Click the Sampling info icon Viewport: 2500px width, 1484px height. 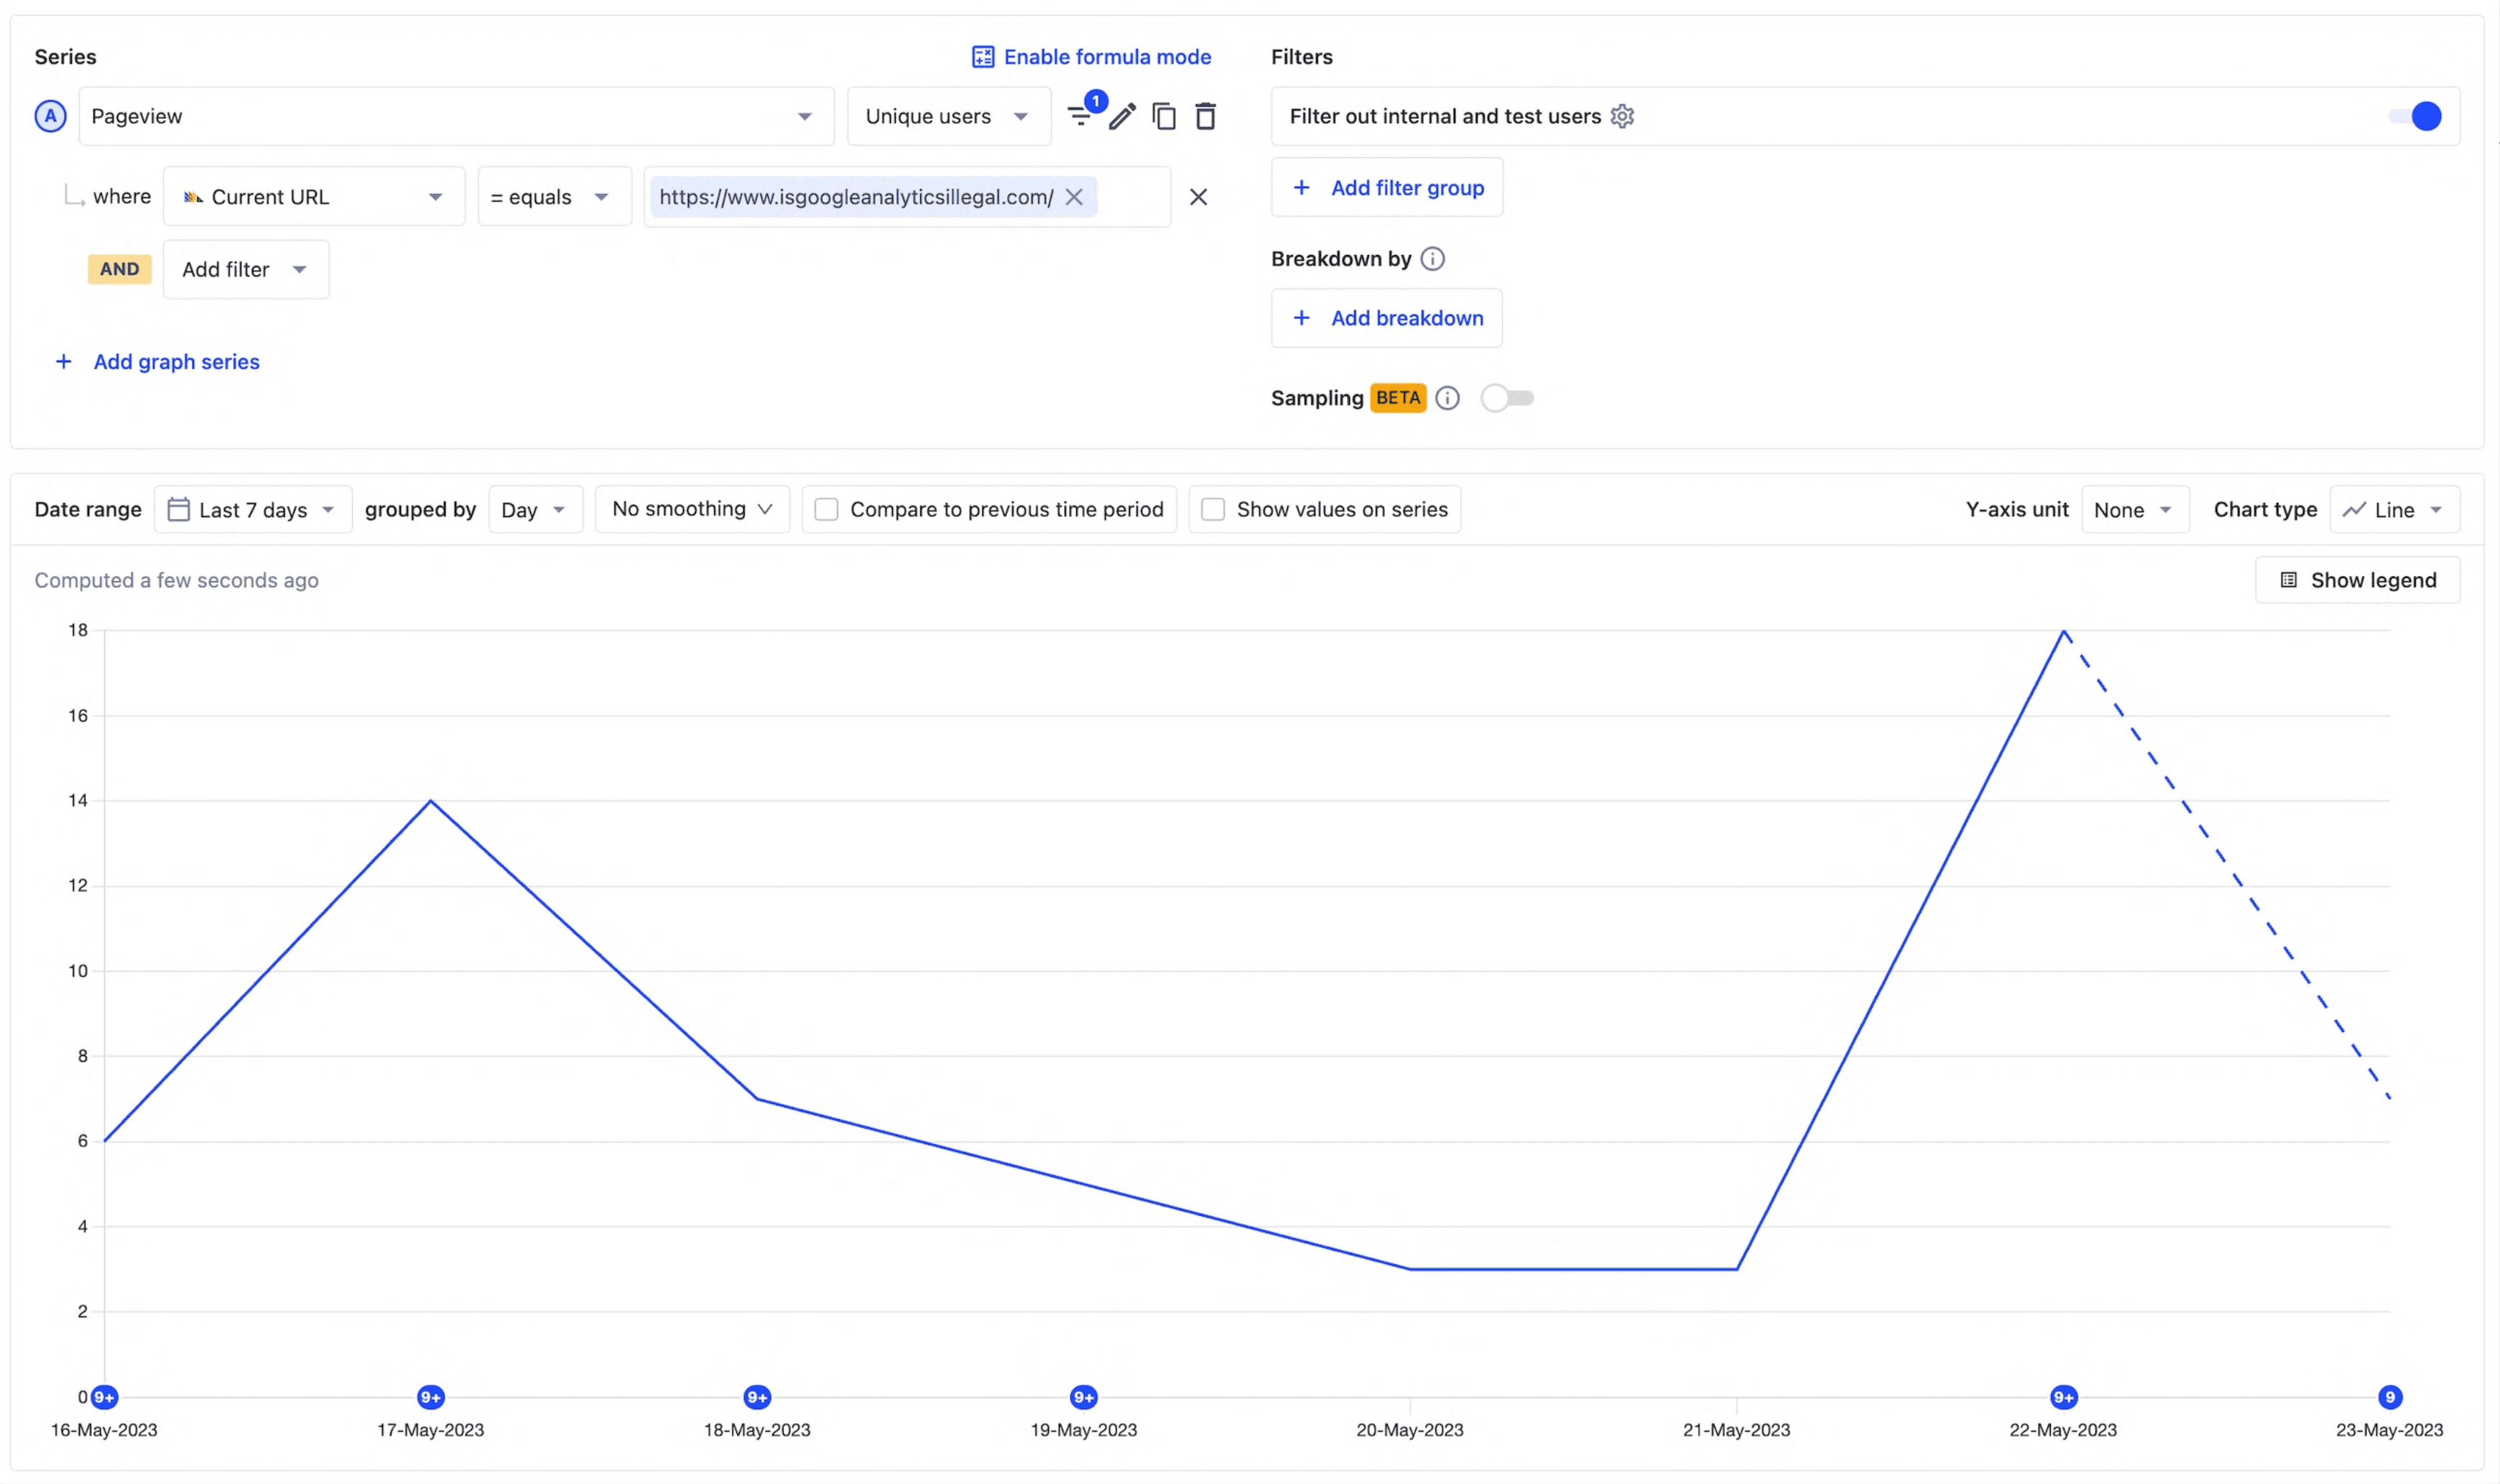pos(1447,398)
